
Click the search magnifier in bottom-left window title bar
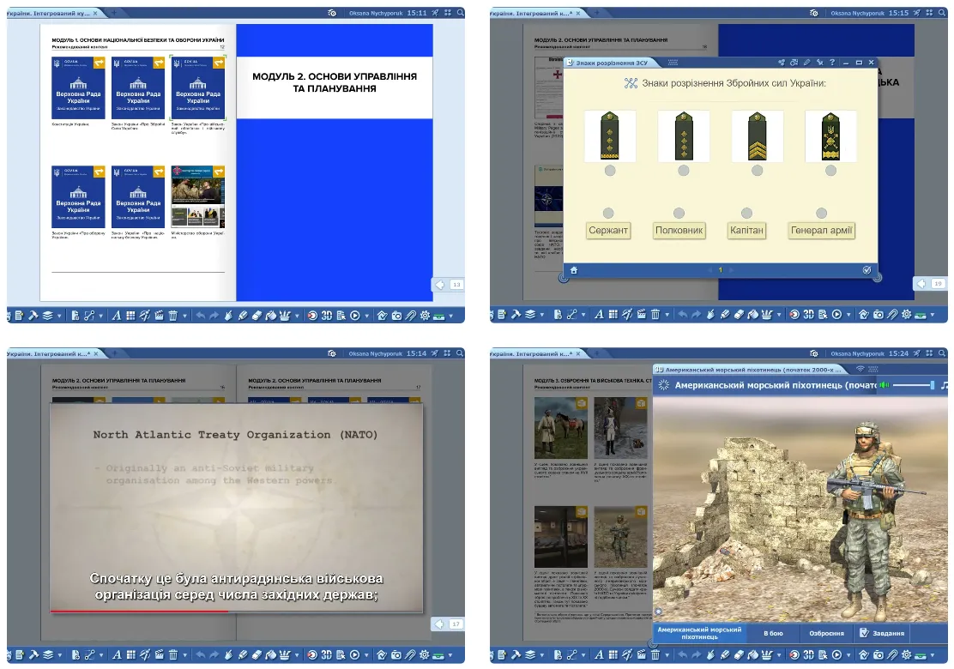click(461, 353)
